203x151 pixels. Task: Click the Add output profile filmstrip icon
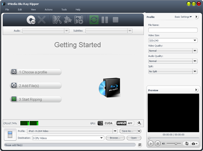79,20
